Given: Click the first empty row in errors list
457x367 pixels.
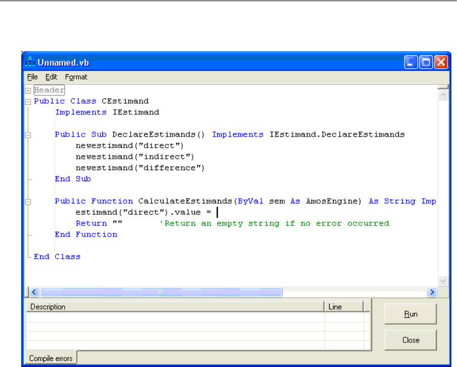Looking at the screenshot, I should pyautogui.click(x=198, y=317).
